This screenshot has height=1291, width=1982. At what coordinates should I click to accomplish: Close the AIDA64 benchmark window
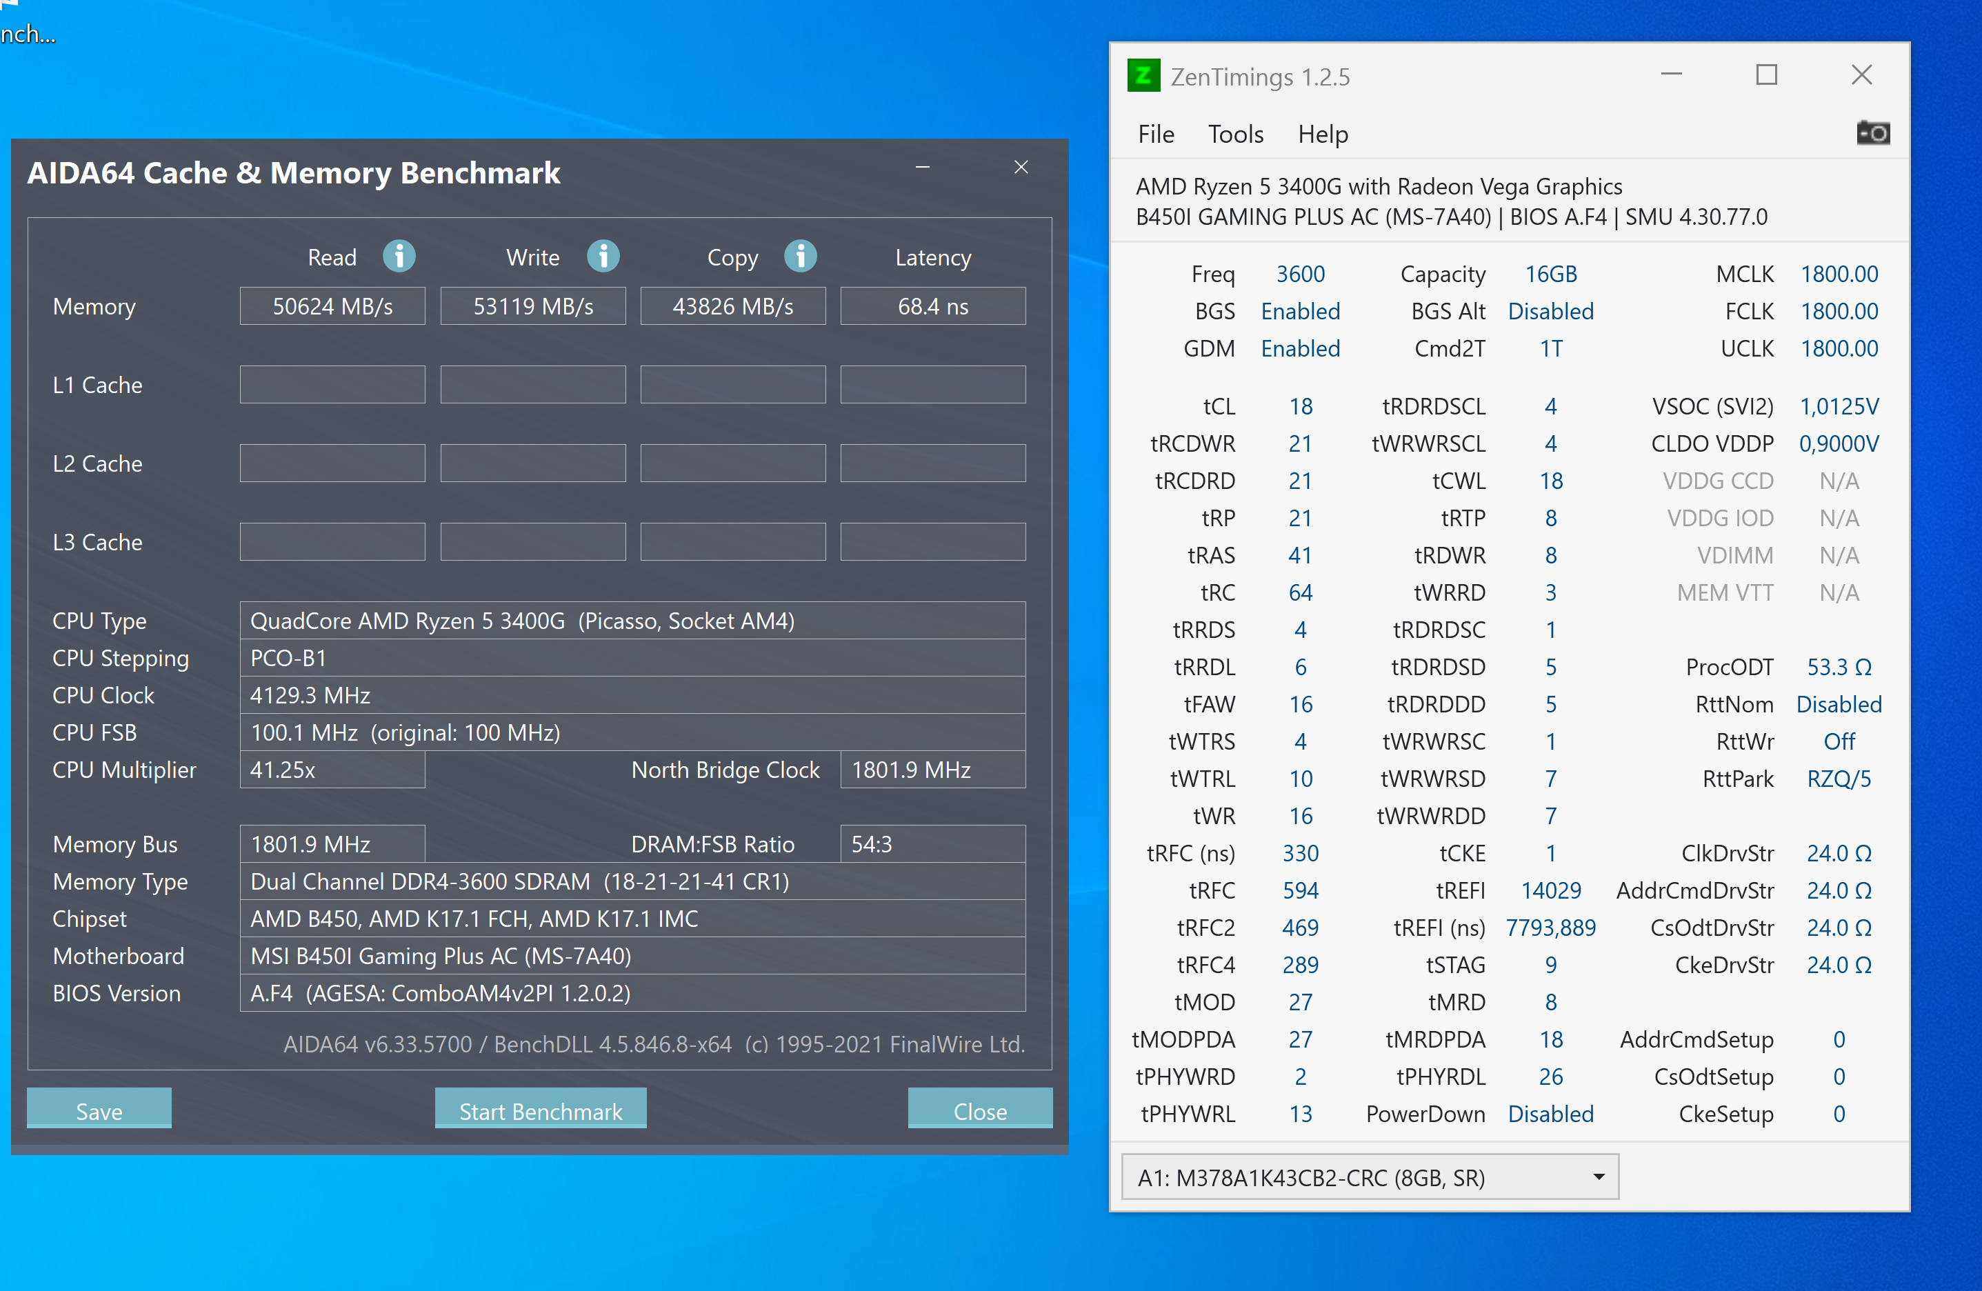pyautogui.click(x=1021, y=168)
